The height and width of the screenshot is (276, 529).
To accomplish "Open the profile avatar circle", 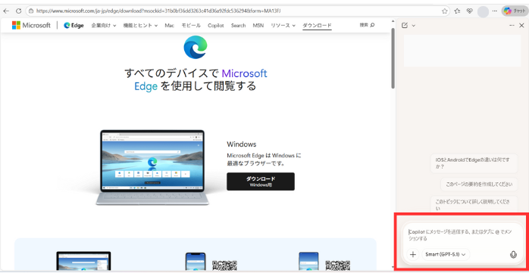I will [x=483, y=11].
